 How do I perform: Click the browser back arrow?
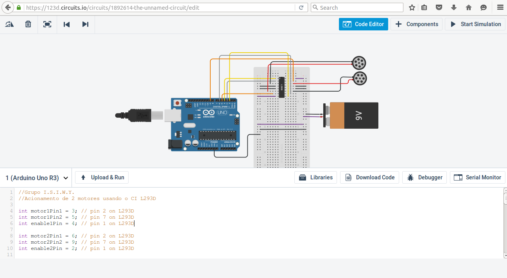point(7,7)
